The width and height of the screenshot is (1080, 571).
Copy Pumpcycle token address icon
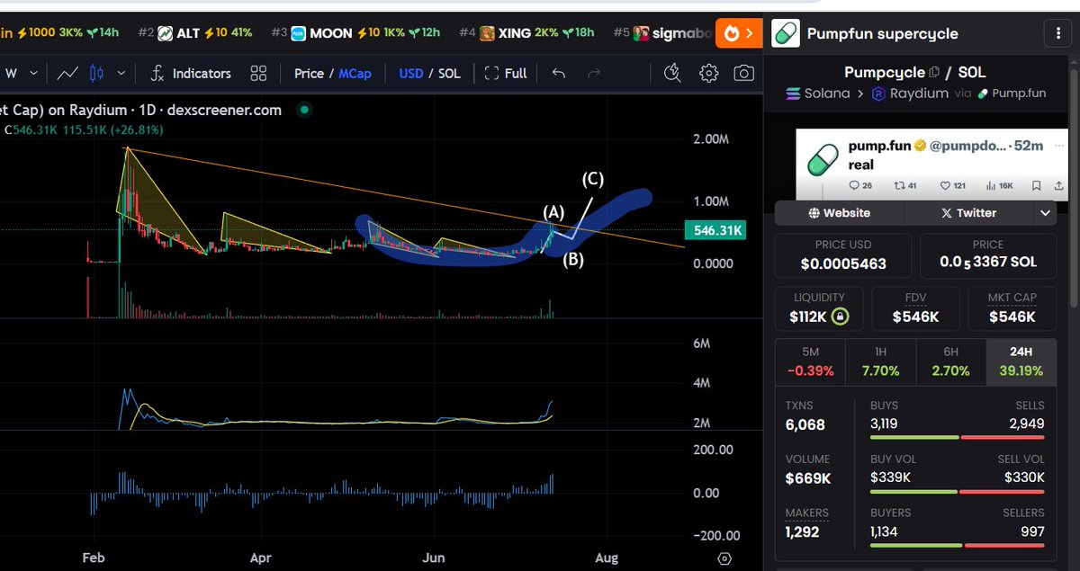pos(934,72)
